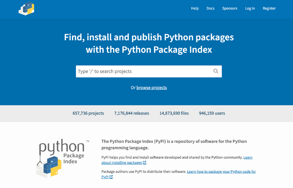The image size is (293, 188).
Task: Click external link icon after the PyPI link
Action: tap(111, 177)
